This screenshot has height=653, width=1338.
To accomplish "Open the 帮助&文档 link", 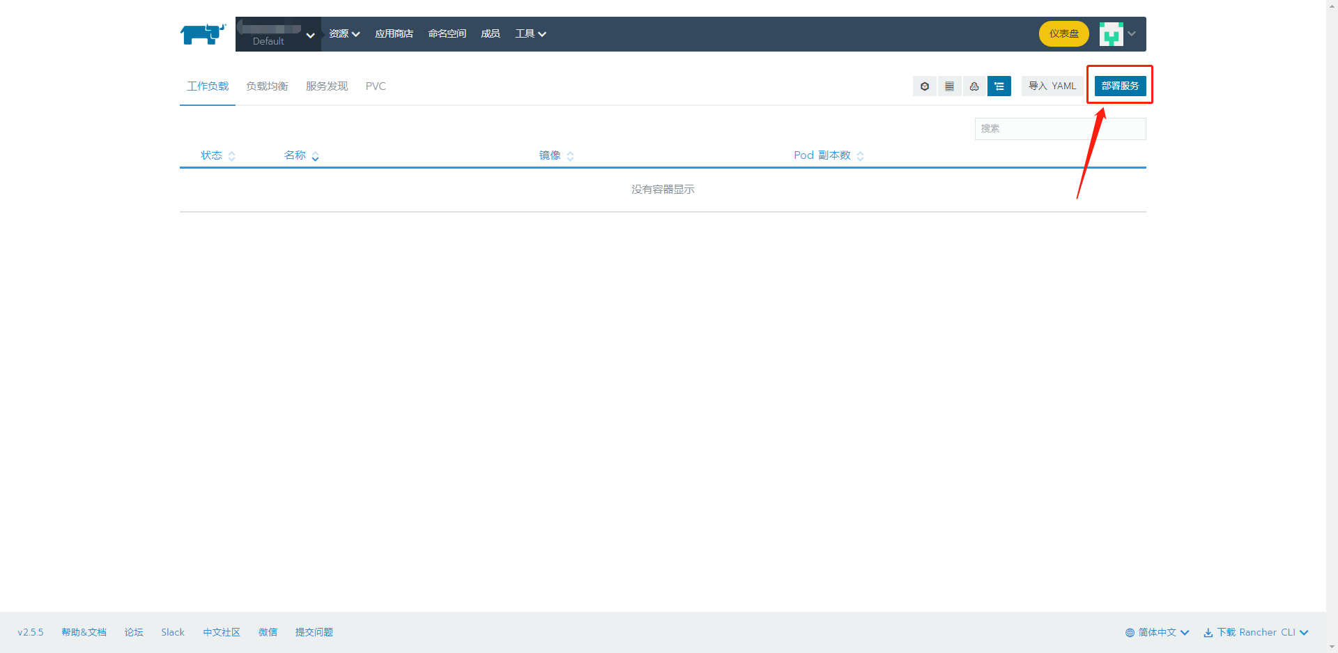I will (x=84, y=633).
